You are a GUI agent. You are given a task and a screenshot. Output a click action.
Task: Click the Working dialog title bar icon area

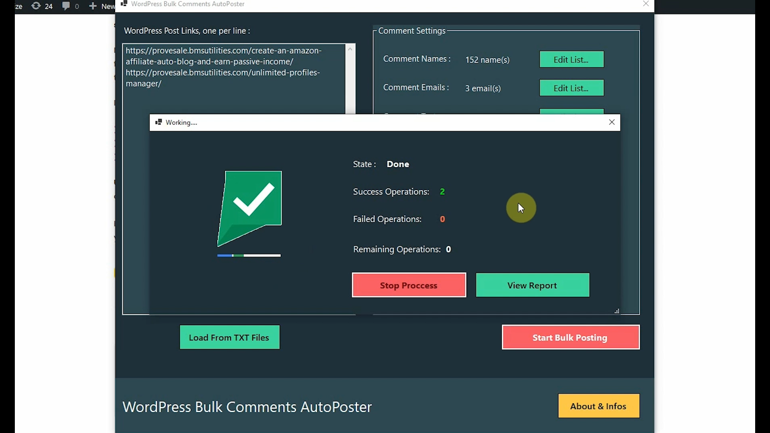click(159, 122)
